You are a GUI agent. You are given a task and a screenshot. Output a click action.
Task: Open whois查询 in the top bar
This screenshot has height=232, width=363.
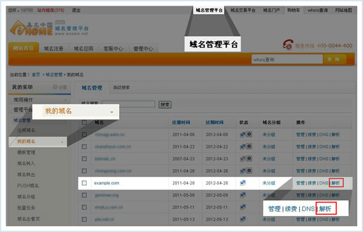coord(318,10)
